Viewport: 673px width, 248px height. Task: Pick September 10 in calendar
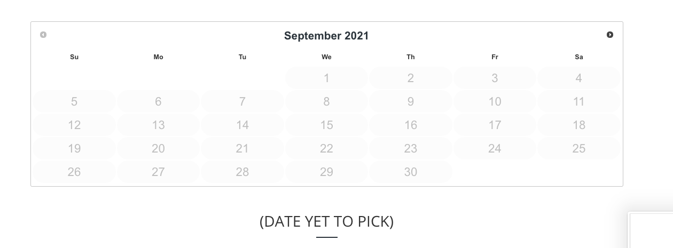pos(495,102)
